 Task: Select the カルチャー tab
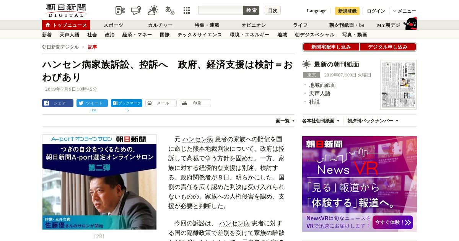click(x=160, y=25)
